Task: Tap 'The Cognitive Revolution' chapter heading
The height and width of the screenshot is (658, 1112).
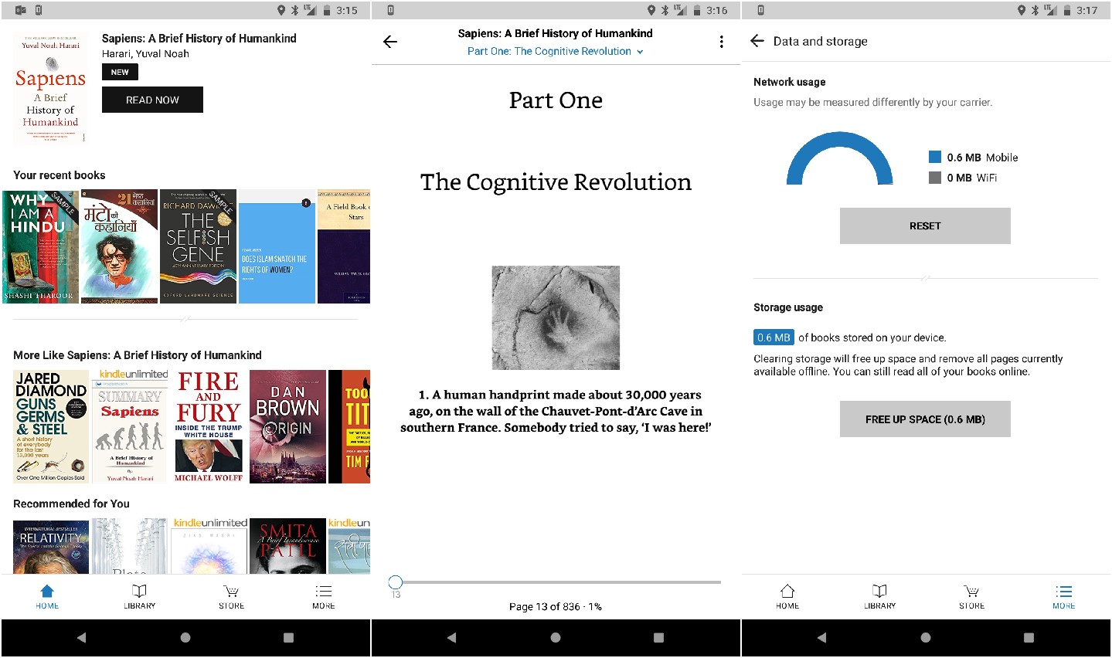Action: pos(556,182)
